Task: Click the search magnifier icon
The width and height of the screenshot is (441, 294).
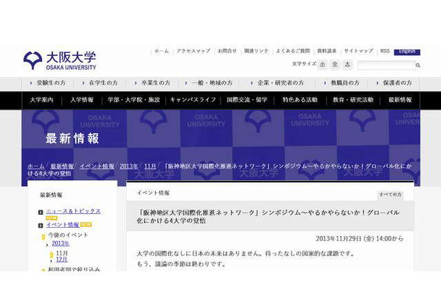Action: [x=418, y=66]
